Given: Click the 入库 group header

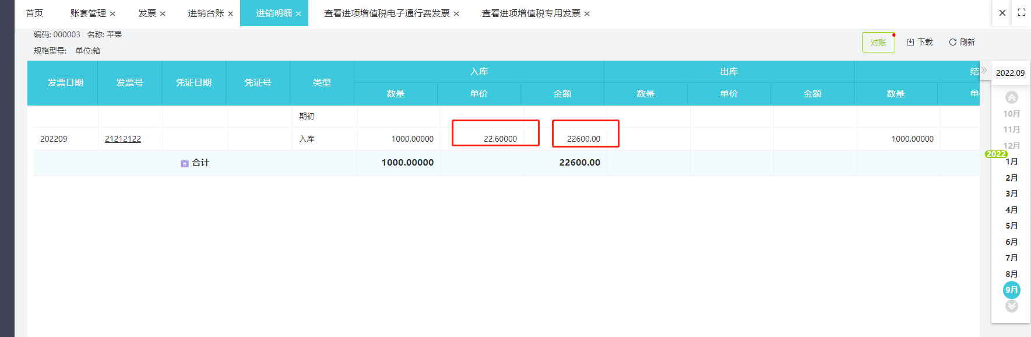Looking at the screenshot, I should [x=479, y=72].
